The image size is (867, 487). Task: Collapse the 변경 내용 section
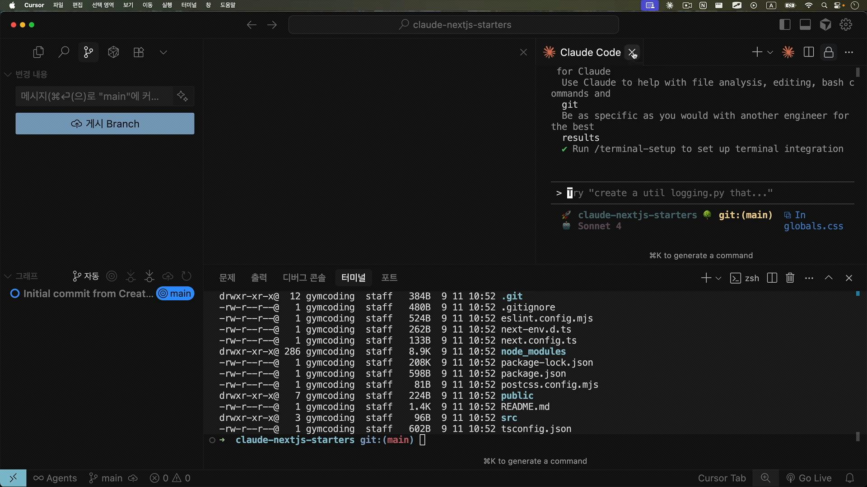pyautogui.click(x=8, y=74)
